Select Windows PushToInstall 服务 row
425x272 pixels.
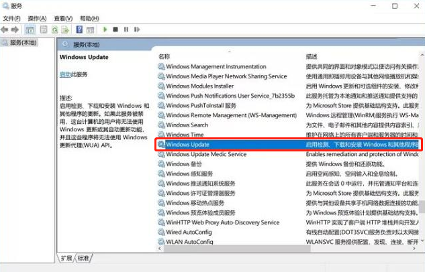click(289, 105)
